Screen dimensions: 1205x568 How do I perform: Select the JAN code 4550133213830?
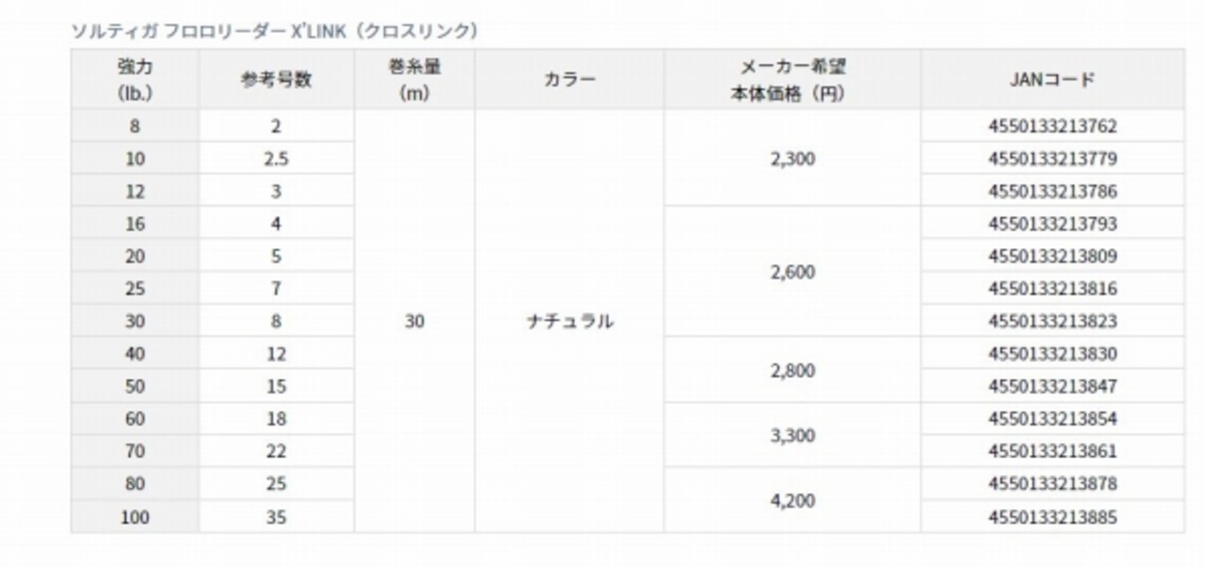tap(1052, 354)
